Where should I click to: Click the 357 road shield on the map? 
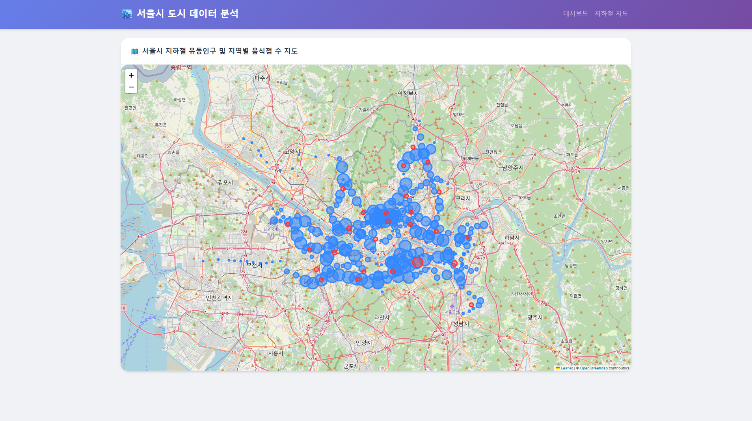[227, 146]
